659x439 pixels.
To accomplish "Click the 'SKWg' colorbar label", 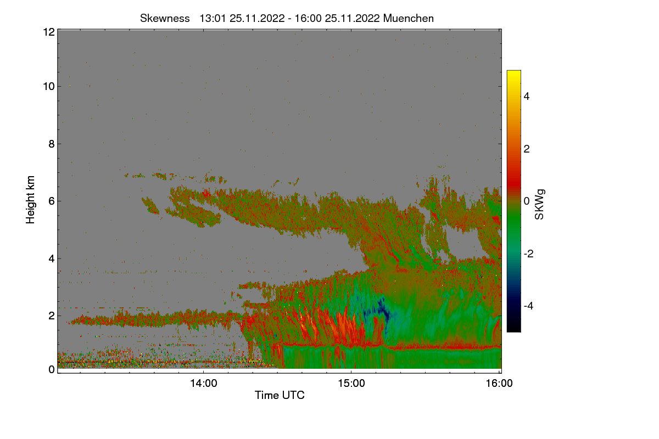I will coord(540,204).
